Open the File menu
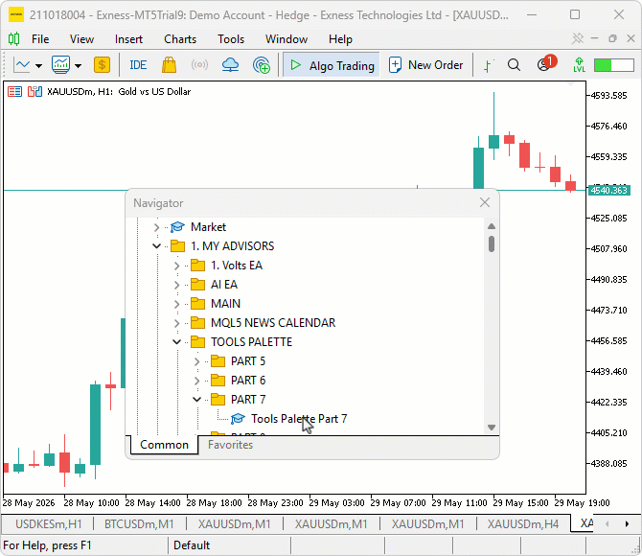Screen dimensions: 642x556 coord(40,39)
